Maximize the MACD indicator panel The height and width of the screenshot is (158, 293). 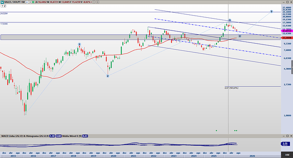287,136
